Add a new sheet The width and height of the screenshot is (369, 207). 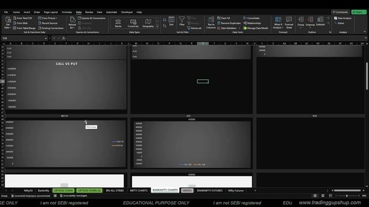click(255, 190)
